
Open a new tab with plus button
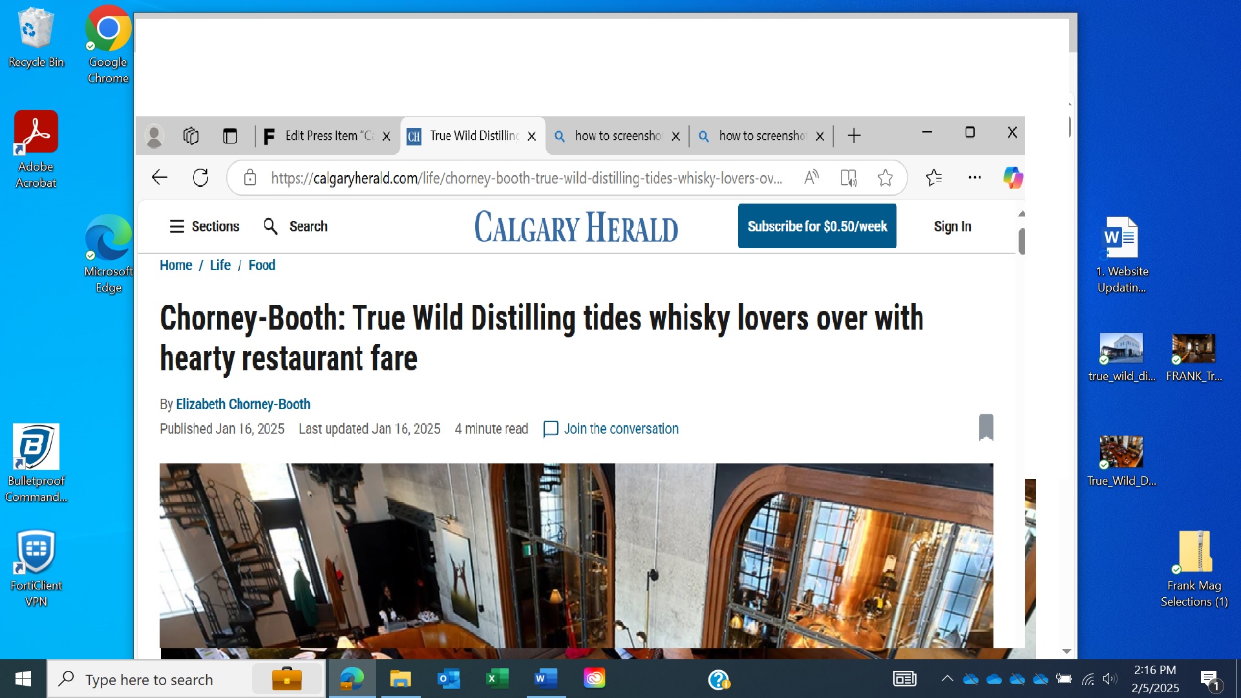(854, 136)
